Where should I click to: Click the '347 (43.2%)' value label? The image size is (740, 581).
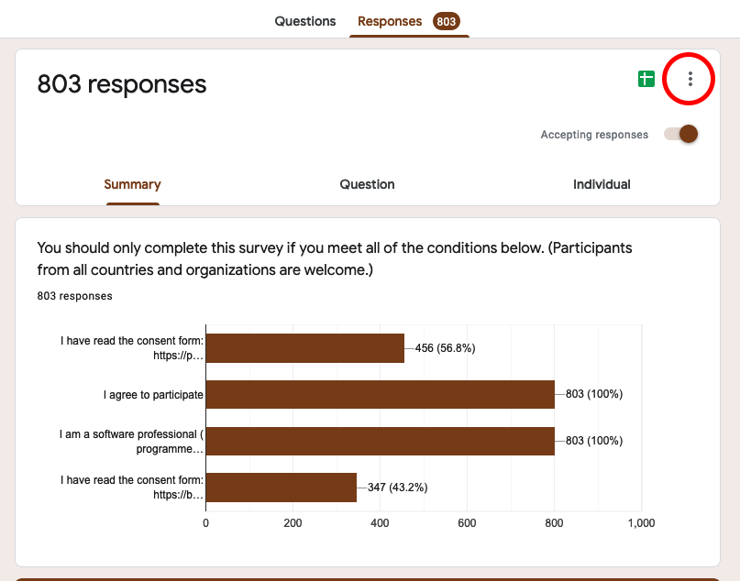pyautogui.click(x=398, y=488)
